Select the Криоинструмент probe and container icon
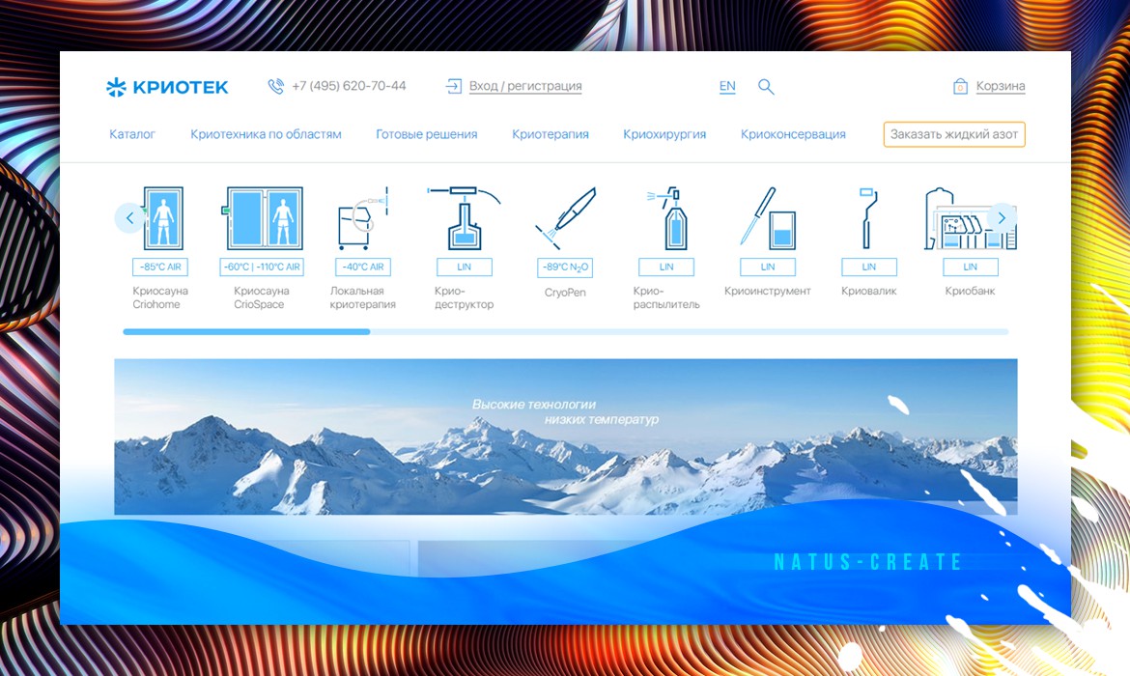This screenshot has height=676, width=1130. tap(768, 217)
